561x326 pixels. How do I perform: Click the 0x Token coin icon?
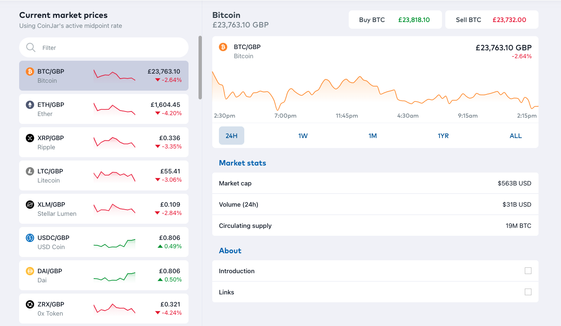coord(30,304)
